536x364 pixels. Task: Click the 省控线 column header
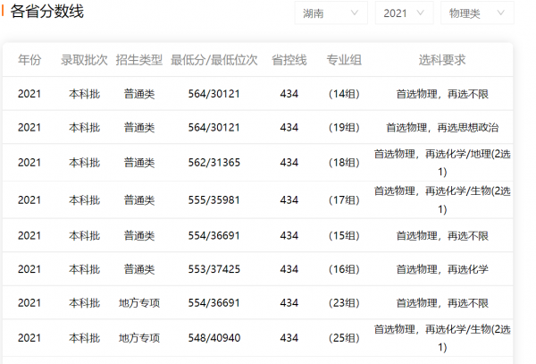(289, 60)
